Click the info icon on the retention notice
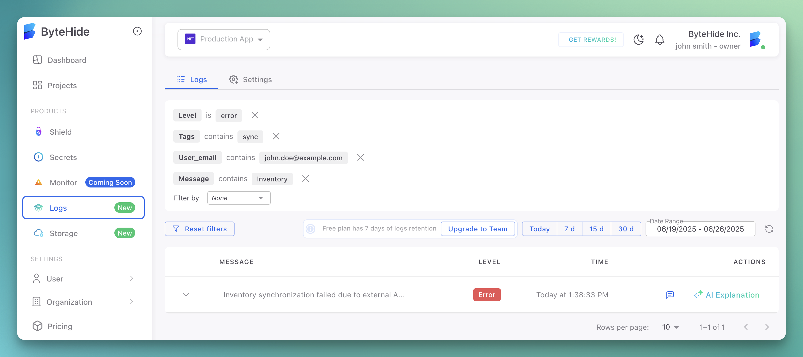Viewport: 803px width, 357px height. [x=310, y=228]
